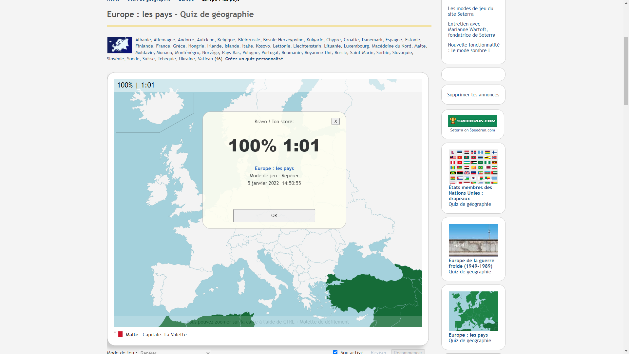The image size is (629, 354).
Task: Open Espagne country link
Action: coord(394,40)
